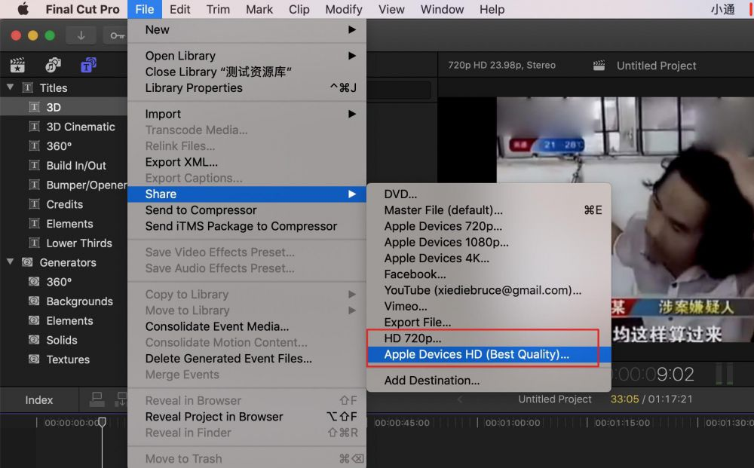Select HD 720p... destination
This screenshot has width=754, height=468.
click(489, 338)
